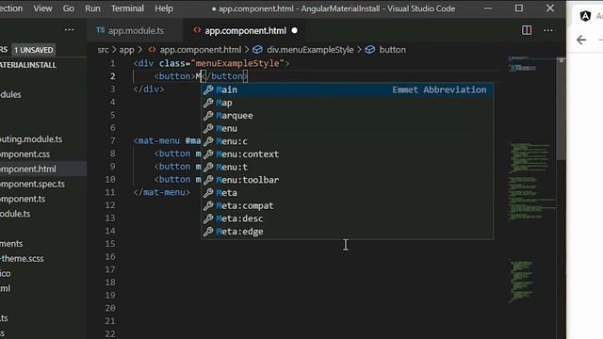The height and width of the screenshot is (339, 603).
Task: Click the split editor right icon
Action: [x=527, y=30]
